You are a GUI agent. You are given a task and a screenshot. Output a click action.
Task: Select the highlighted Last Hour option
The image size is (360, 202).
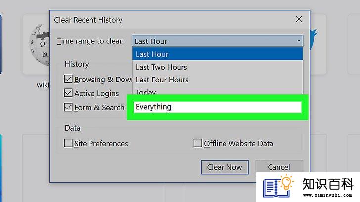[x=217, y=54]
